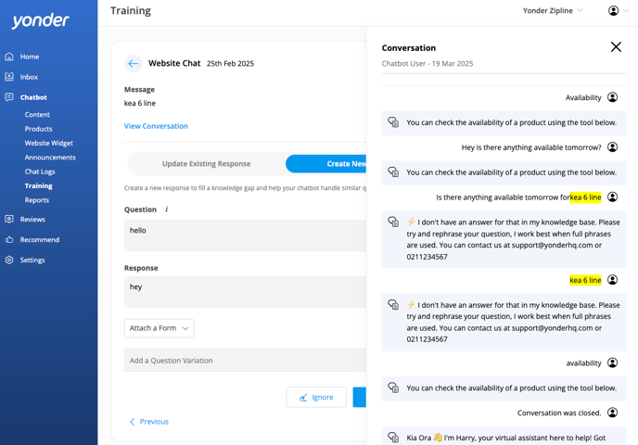Close the Conversation panel

(x=616, y=47)
